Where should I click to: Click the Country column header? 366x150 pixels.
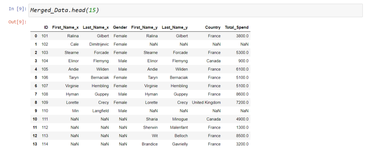tap(213, 27)
